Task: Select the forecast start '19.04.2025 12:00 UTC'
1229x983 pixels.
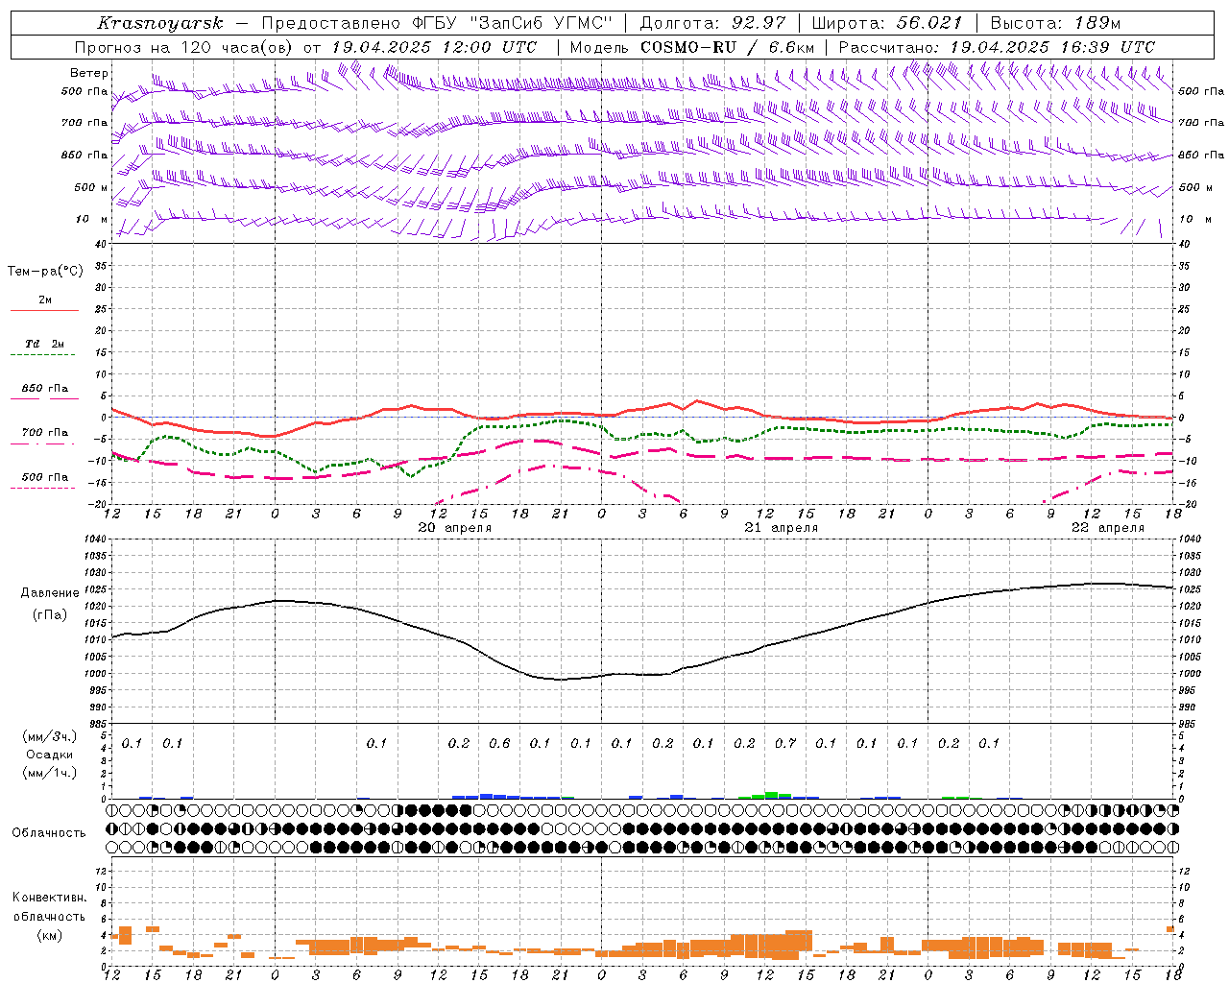Action: coord(434,47)
